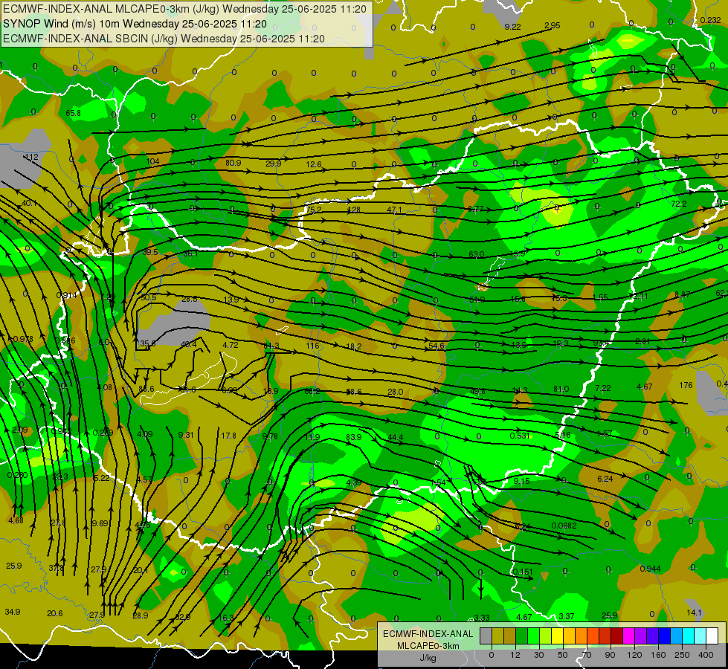Viewport: 728px width, 669px height.
Task: Click the map value 40.1
Action: (x=29, y=204)
